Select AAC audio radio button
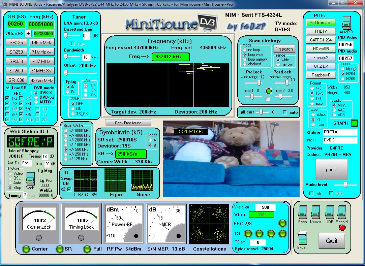This screenshot has width=365, height=266. point(335,110)
